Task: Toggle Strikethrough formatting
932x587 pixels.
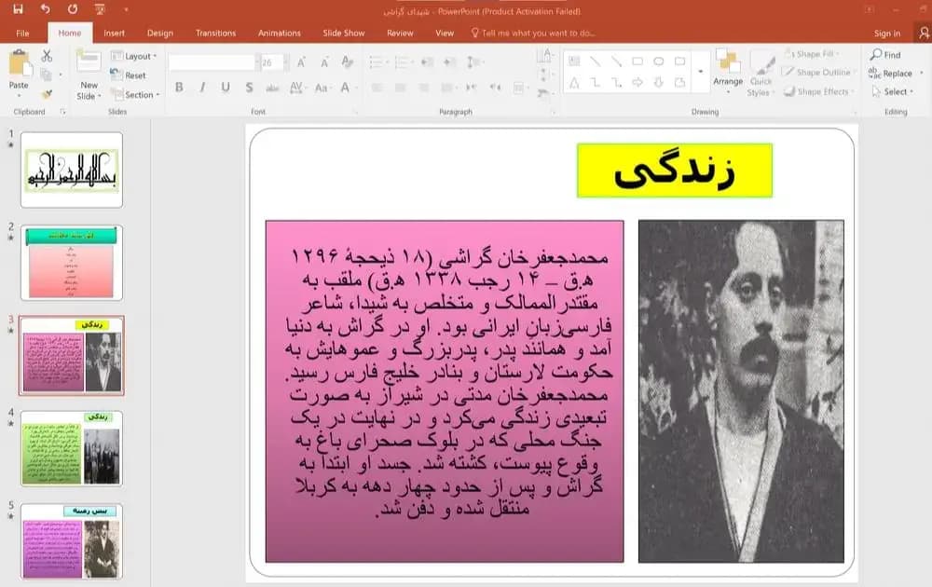Action: [x=272, y=88]
